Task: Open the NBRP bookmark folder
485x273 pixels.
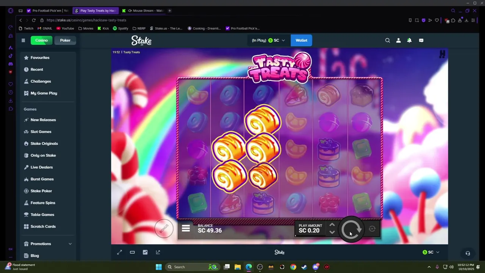Action: point(139,28)
